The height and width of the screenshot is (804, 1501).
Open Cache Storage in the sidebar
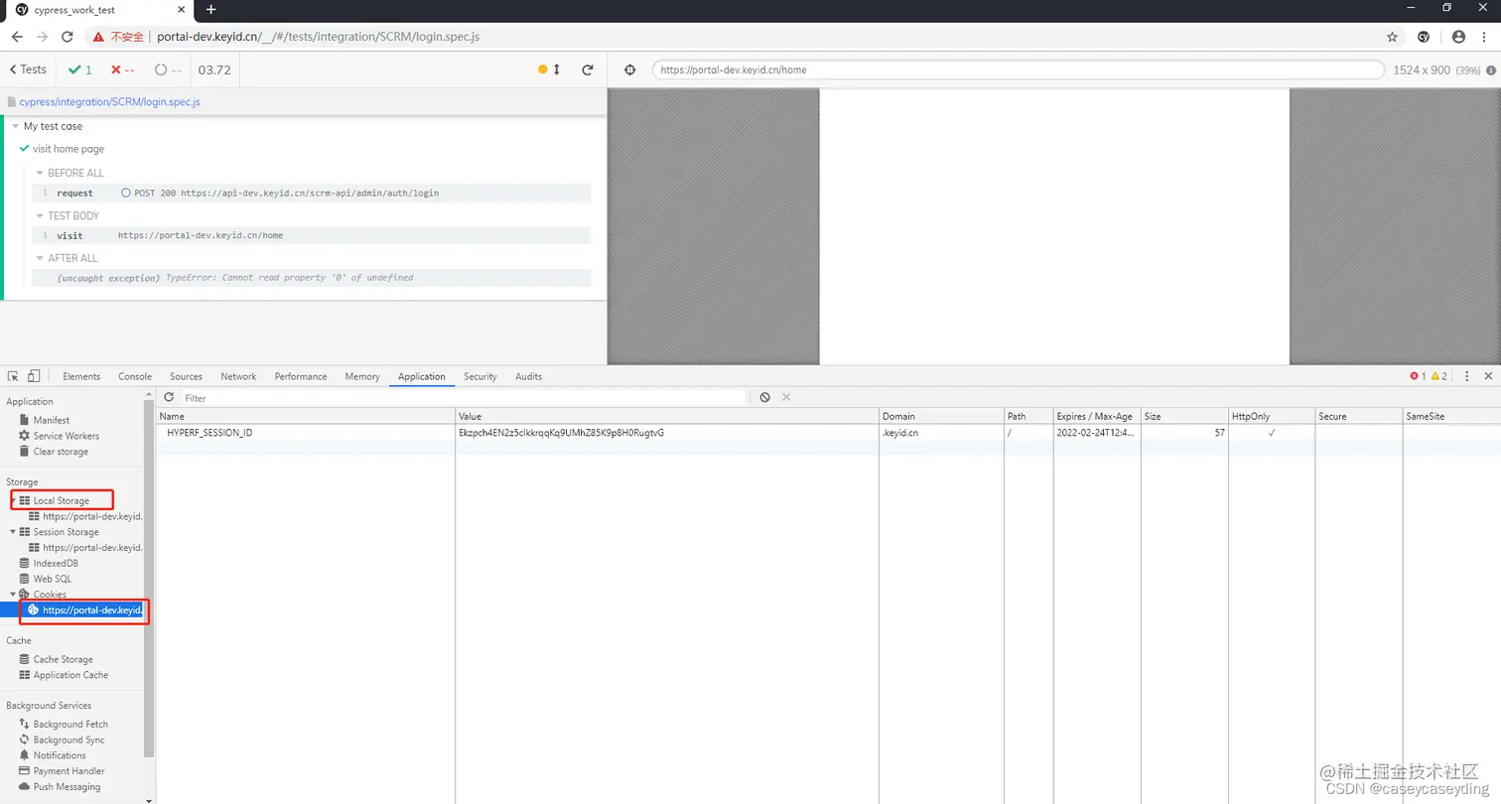point(63,659)
